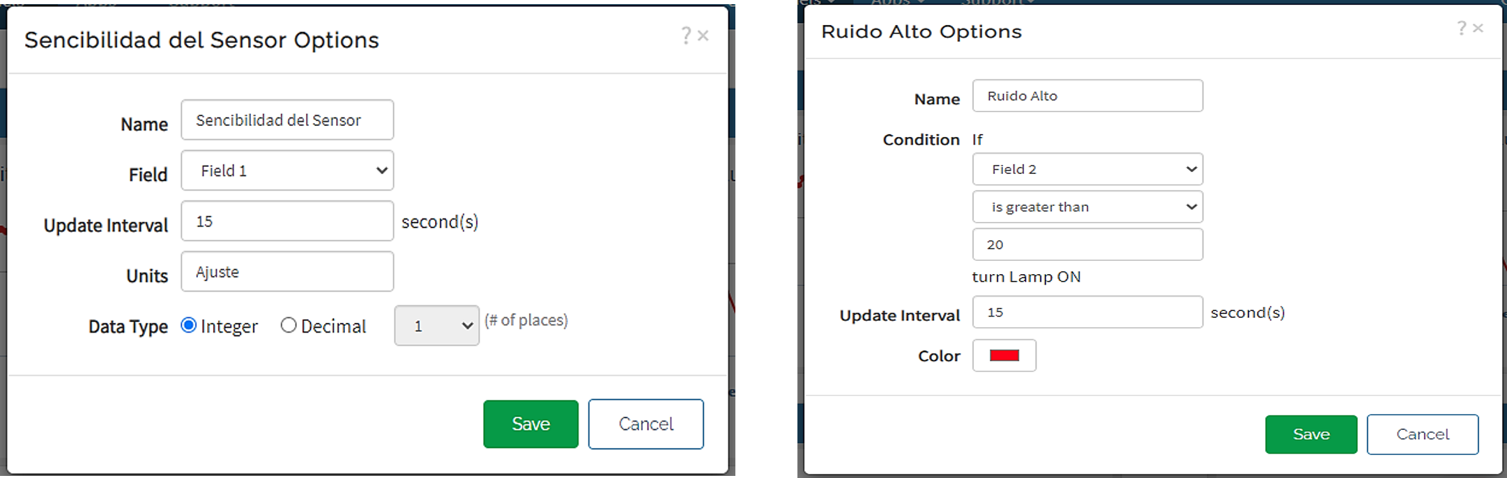Image resolution: width=1507 pixels, height=478 pixels.
Task: Open number of decimal places dropdown
Action: pos(436,326)
